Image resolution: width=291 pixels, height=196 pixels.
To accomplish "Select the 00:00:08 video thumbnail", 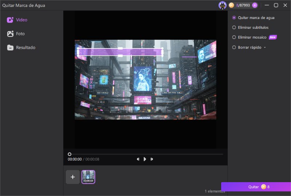I will click(88, 177).
